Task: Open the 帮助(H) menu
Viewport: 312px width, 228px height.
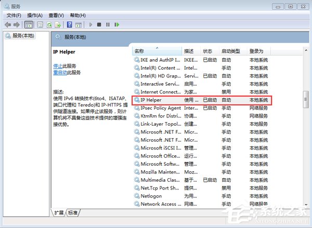Action: (x=78, y=16)
